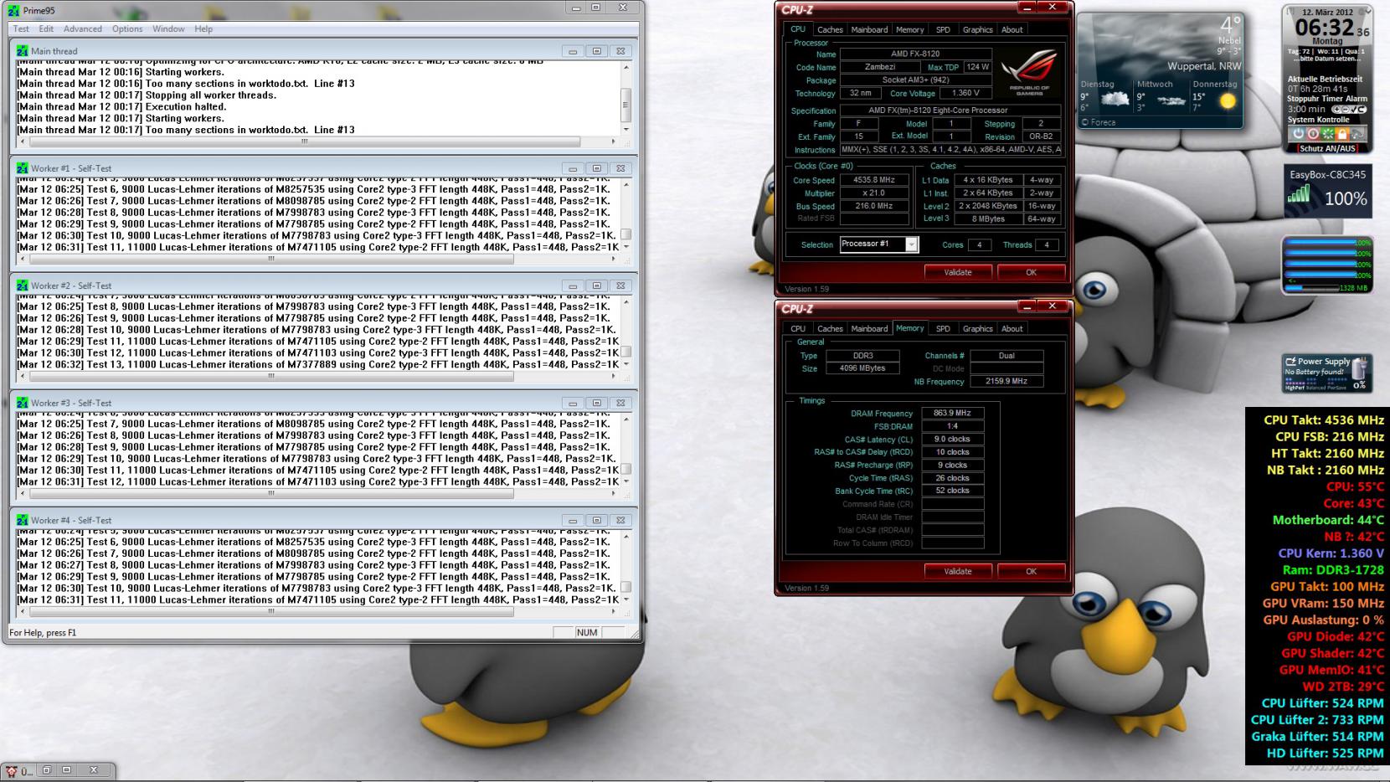Expand the clock gadget's top-right chevron
The height and width of the screenshot is (782, 1390).
click(1368, 12)
